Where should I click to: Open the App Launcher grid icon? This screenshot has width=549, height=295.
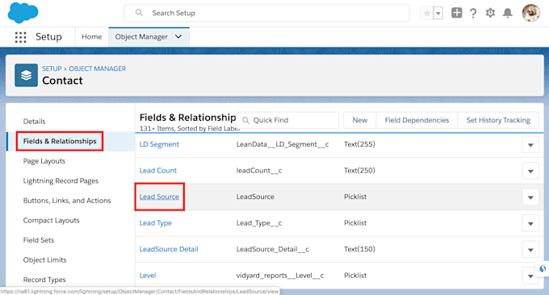[21, 37]
